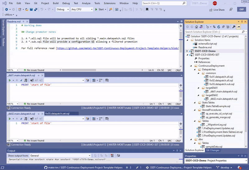Click the Live Share button
Image resolution: width=249 pixels, height=170 pixels.
click(x=217, y=10)
